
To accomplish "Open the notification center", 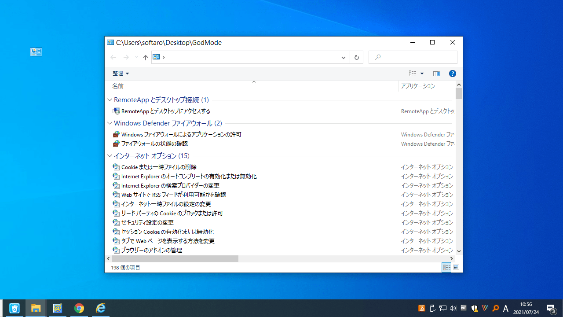I will click(552, 308).
